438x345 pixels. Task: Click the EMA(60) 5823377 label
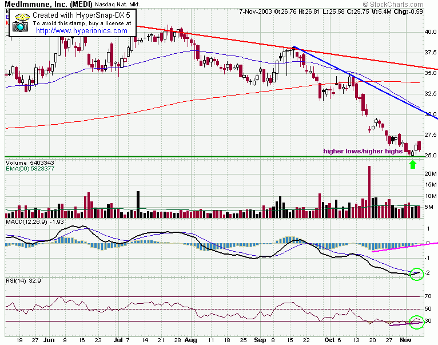point(30,169)
